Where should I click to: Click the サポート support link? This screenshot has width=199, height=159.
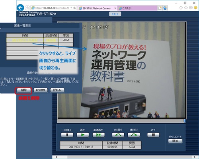coord(115,14)
